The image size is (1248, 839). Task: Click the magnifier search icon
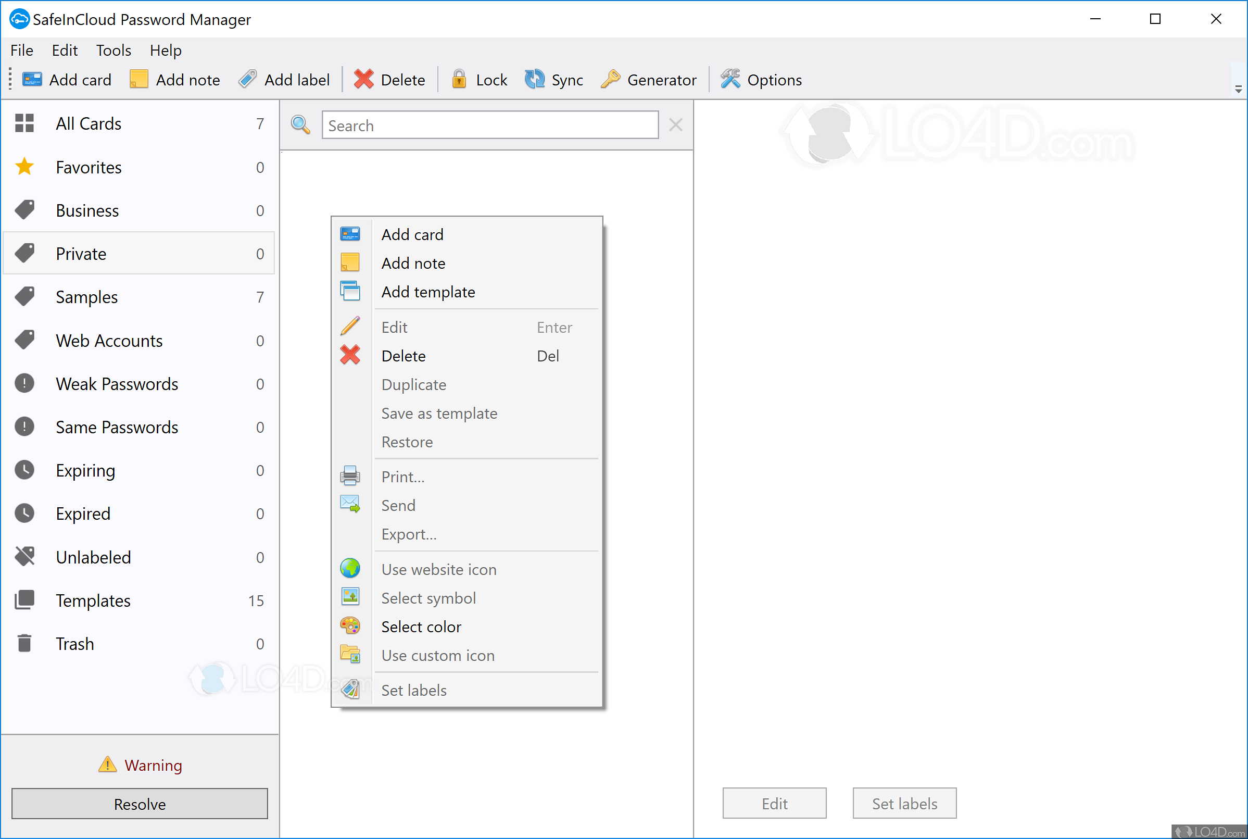[x=300, y=125]
